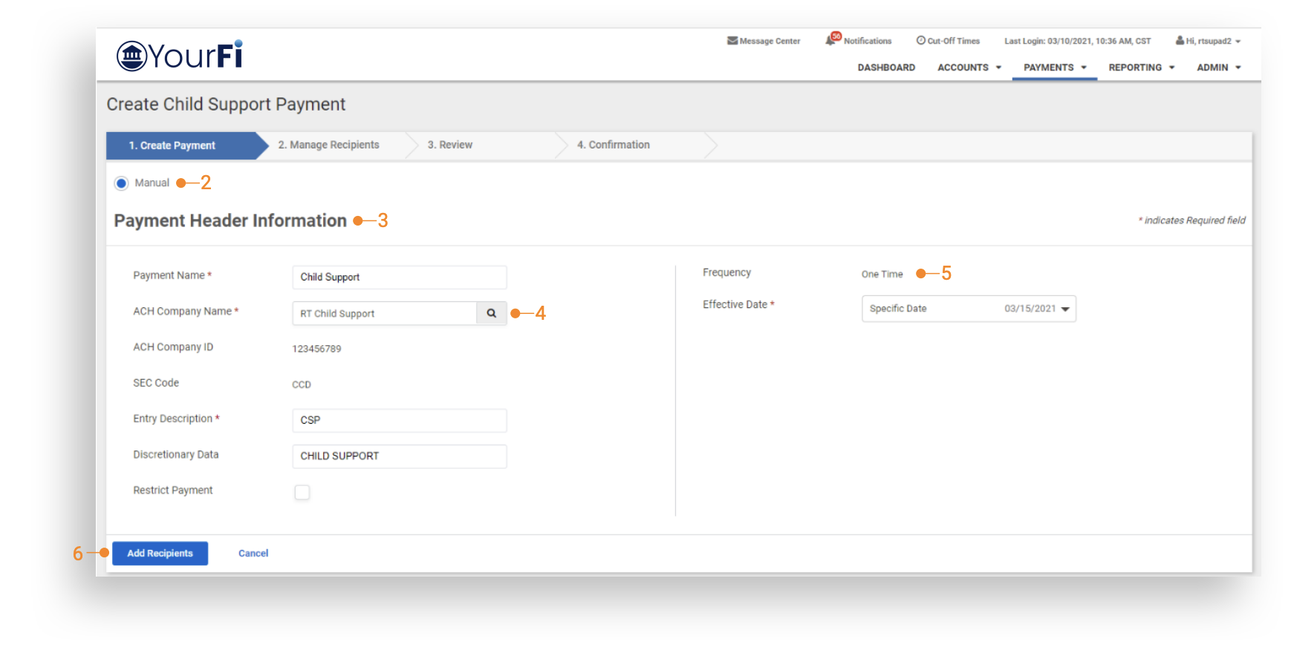Click the YourFi bank logo
The image size is (1294, 656).
(179, 56)
